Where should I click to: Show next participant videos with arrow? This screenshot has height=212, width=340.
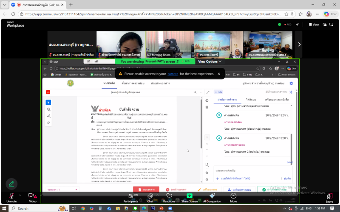pos(299,45)
